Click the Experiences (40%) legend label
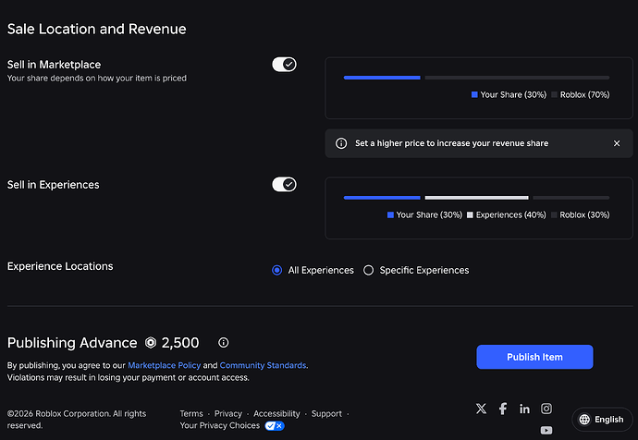This screenshot has width=638, height=440. tap(506, 214)
